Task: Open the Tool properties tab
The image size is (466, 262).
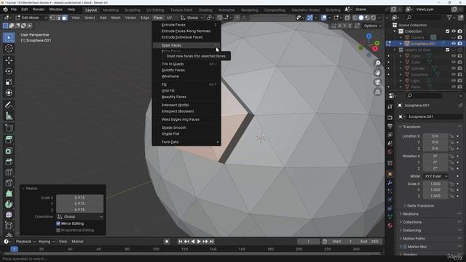Action: tap(390, 106)
